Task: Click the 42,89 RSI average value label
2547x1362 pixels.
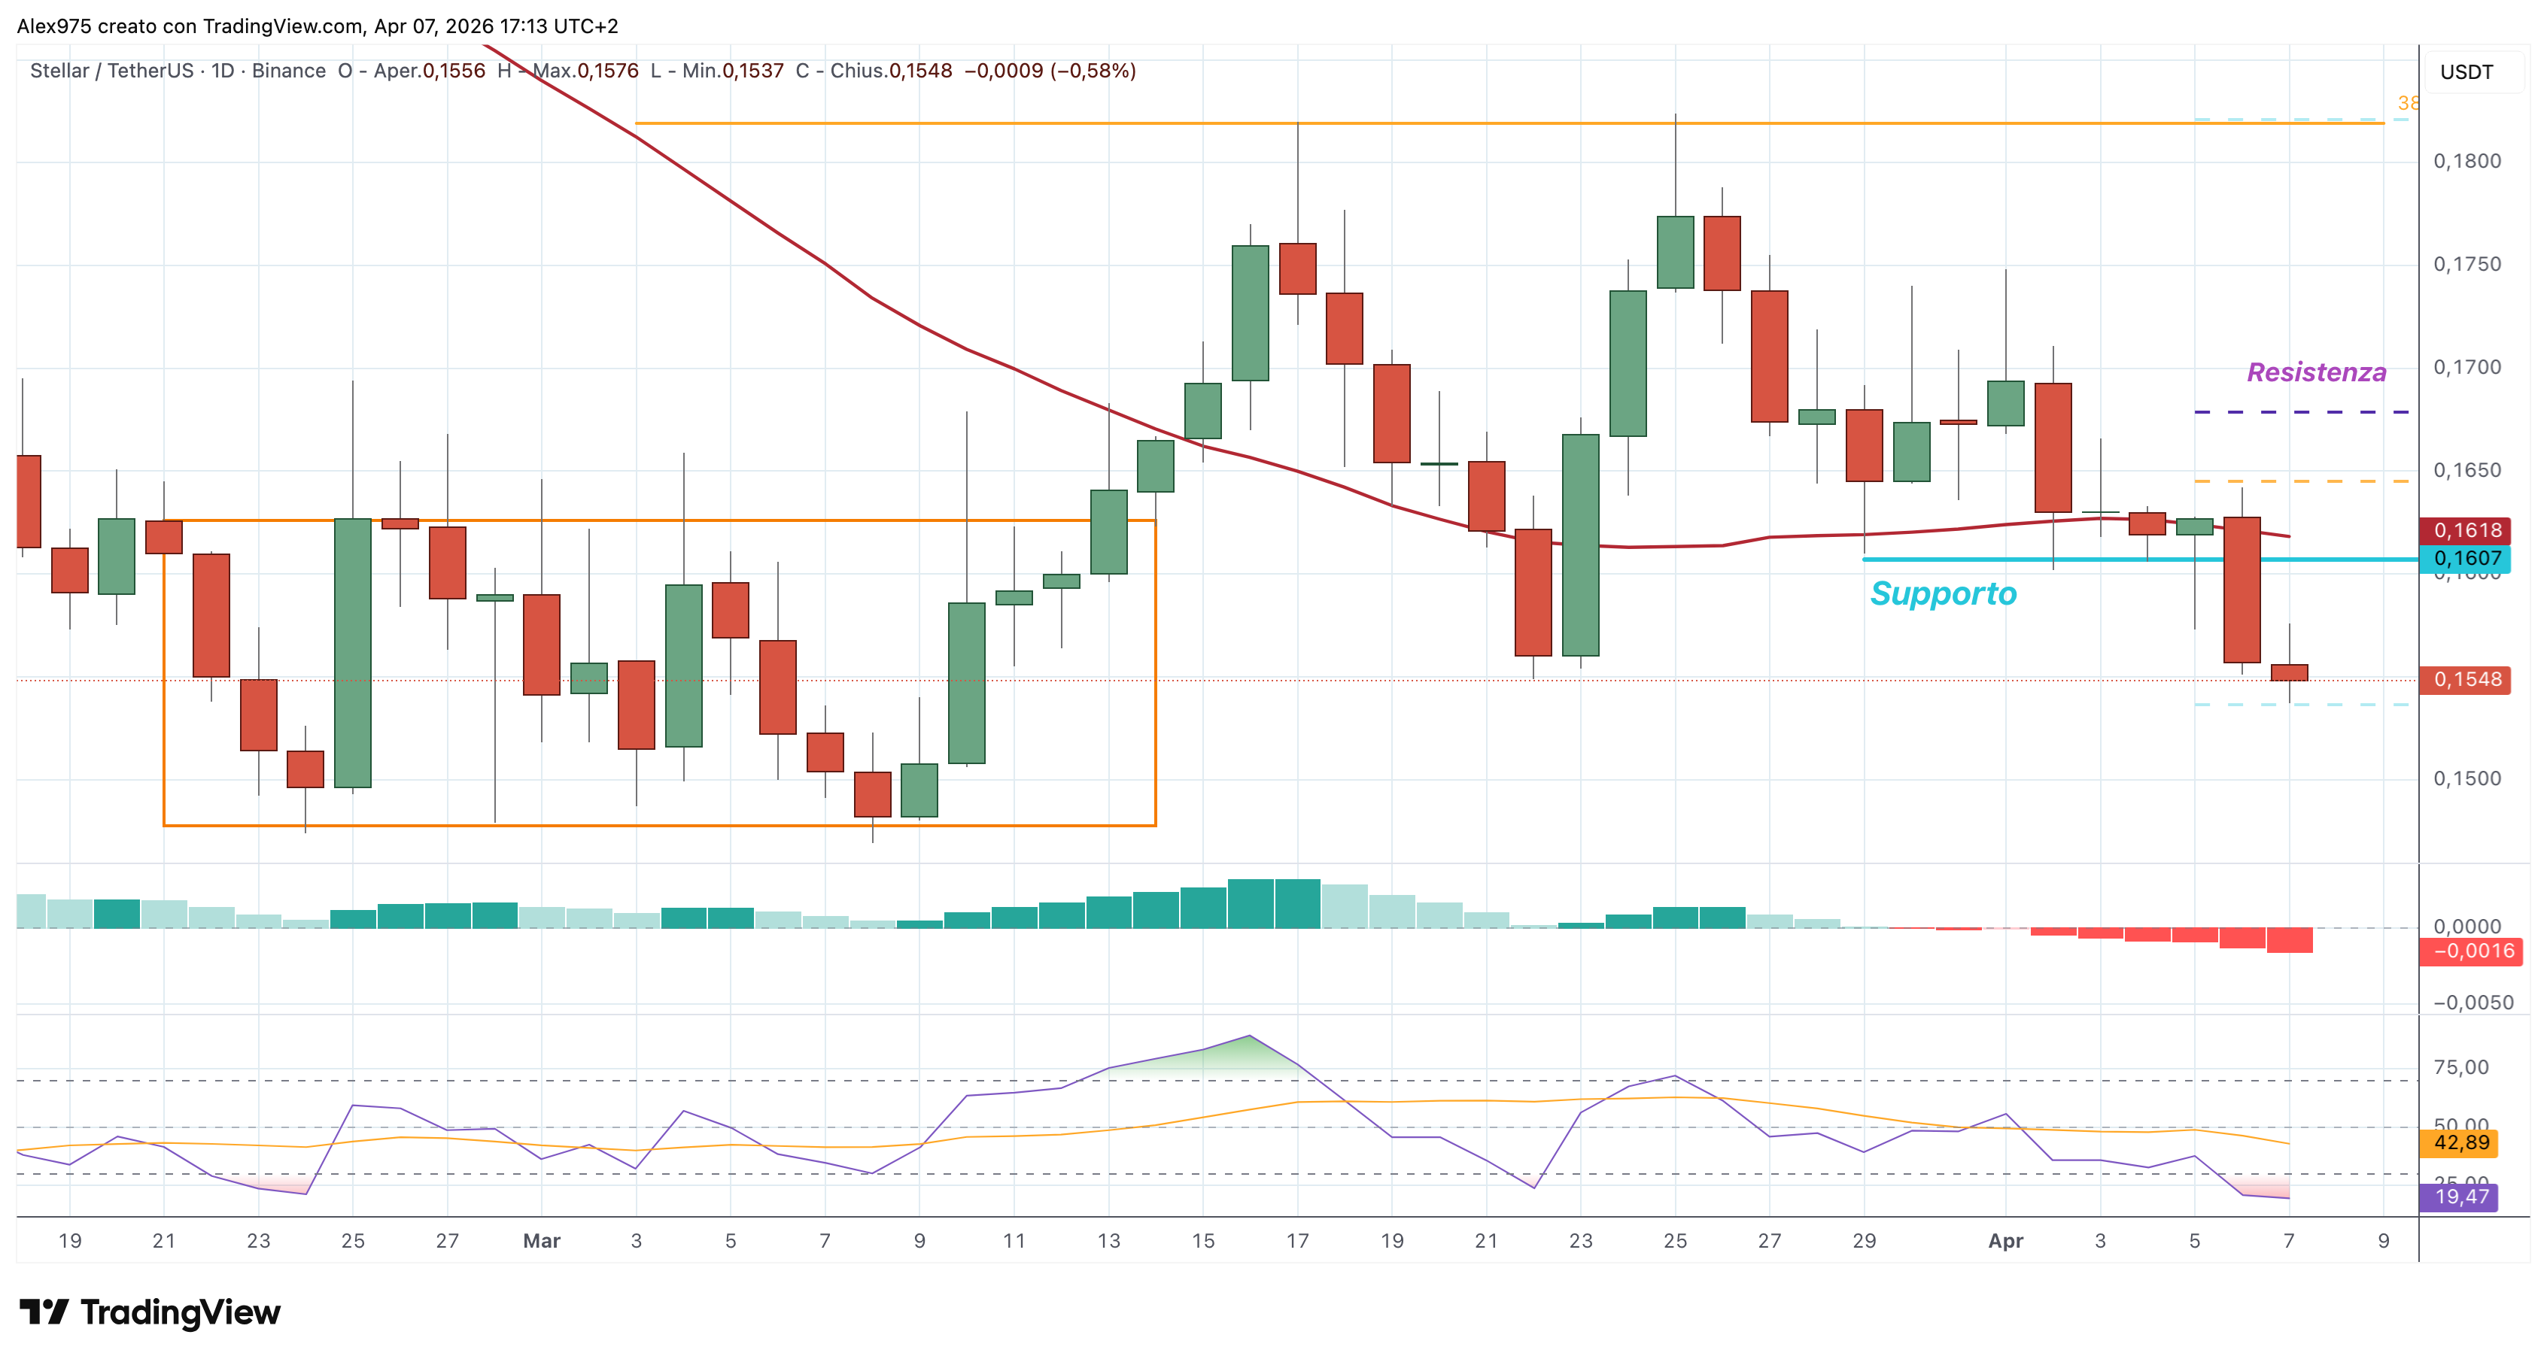Action: (x=2460, y=1144)
